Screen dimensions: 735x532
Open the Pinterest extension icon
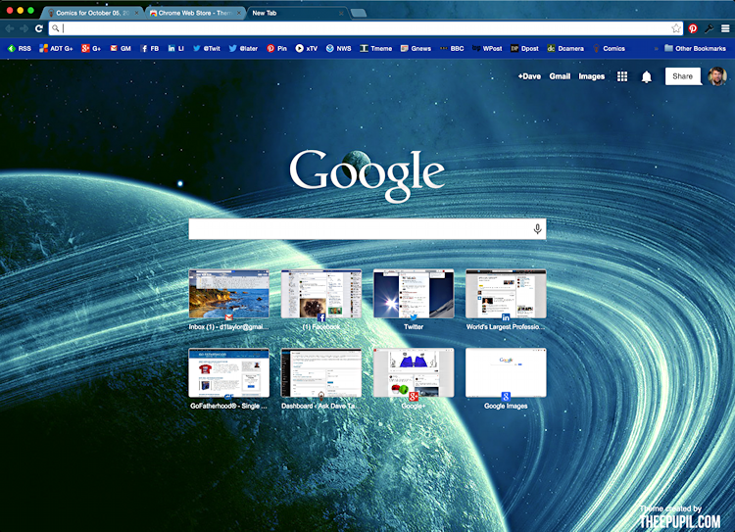tap(693, 28)
